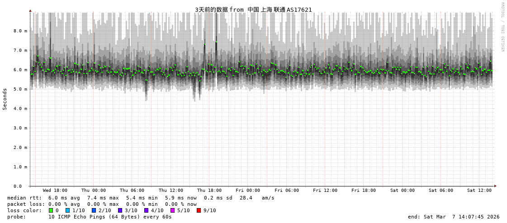
Task: Click the packet loss statistics line
Action: click(x=102, y=204)
